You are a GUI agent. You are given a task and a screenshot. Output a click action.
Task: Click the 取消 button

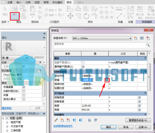(x=126, y=127)
